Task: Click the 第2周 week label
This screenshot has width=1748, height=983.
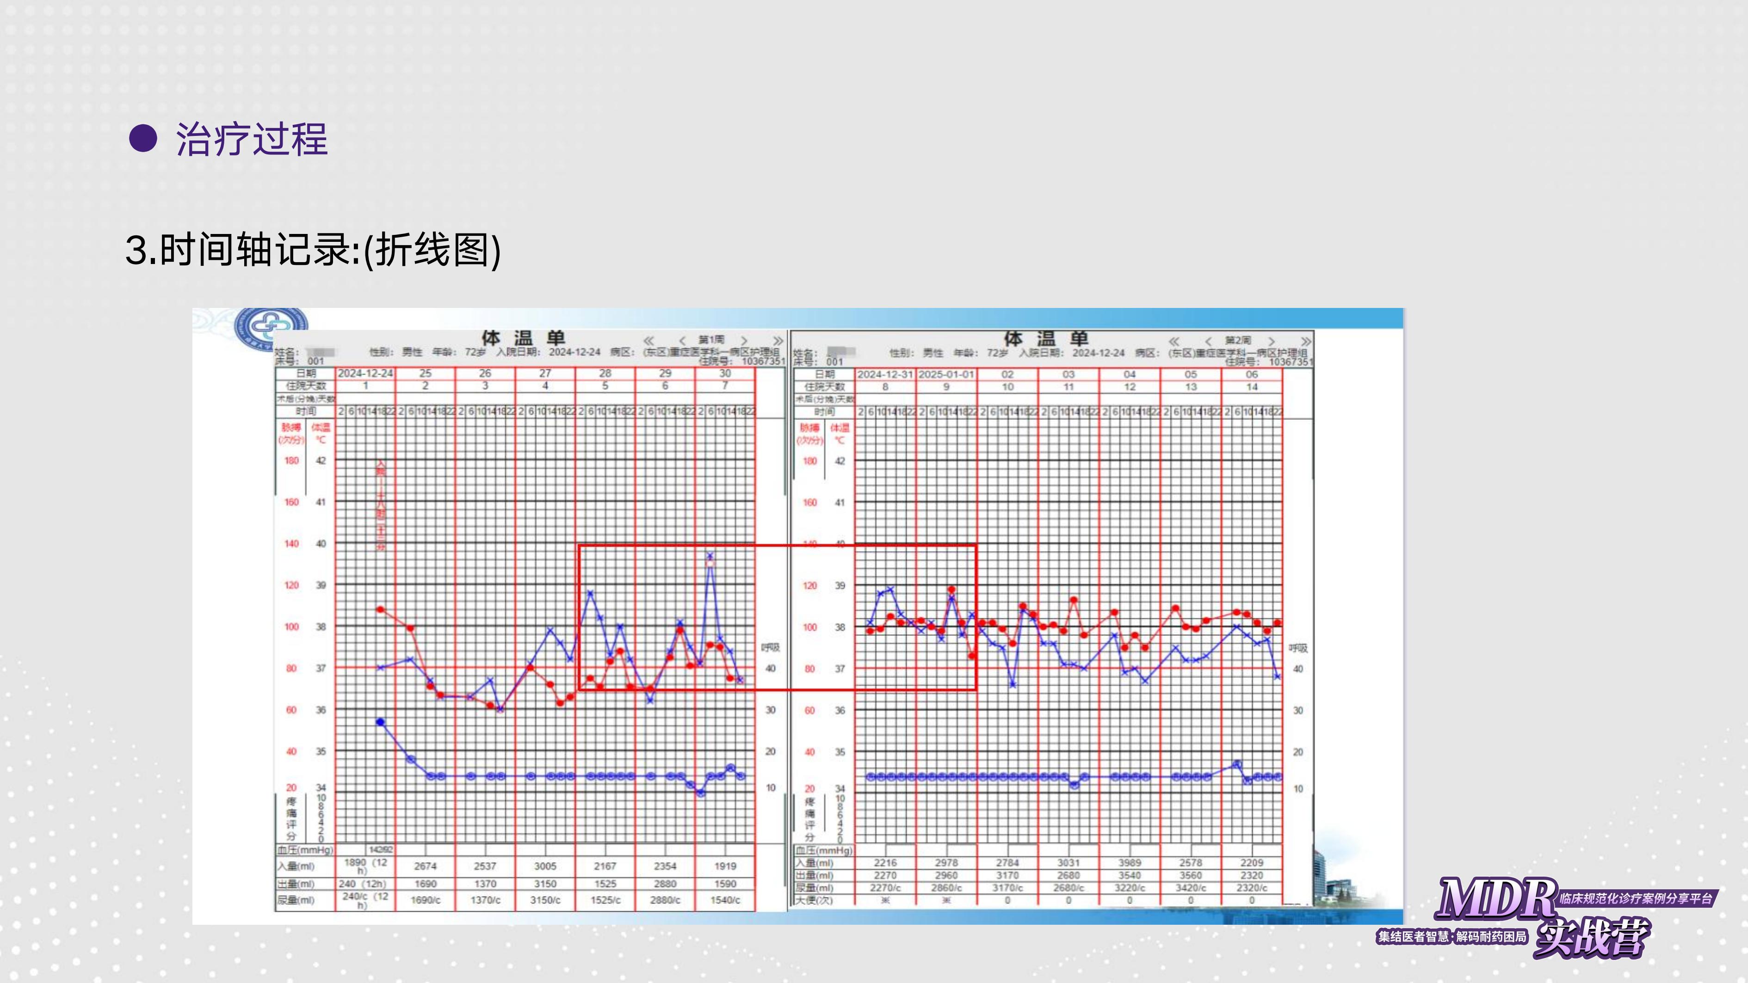Action: (x=1238, y=341)
